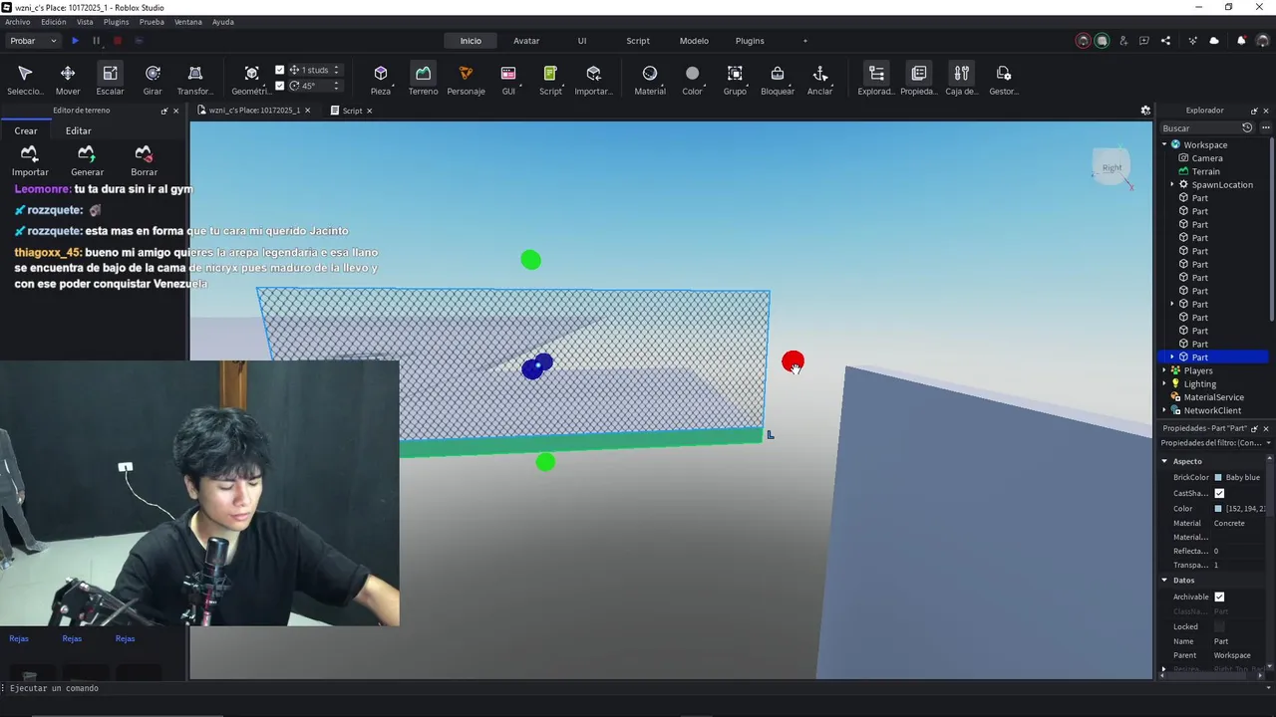Click the Bloquear lock tool

tap(778, 80)
